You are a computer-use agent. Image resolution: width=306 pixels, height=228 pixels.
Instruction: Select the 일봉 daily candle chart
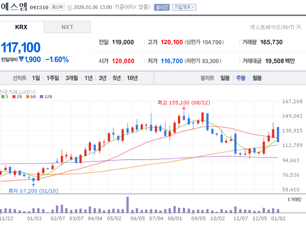coord(225,78)
